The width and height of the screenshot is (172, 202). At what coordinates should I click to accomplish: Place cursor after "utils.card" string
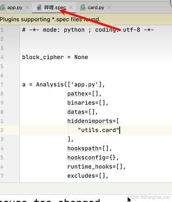[x=119, y=130]
